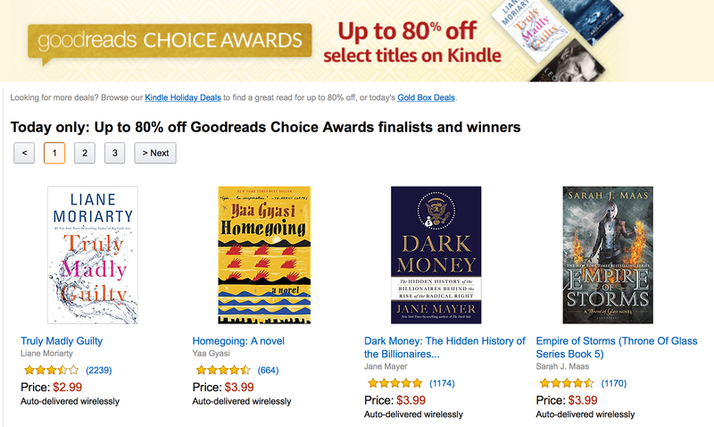Open the Empire of Storms cover
714x427 pixels.
pyautogui.click(x=608, y=255)
